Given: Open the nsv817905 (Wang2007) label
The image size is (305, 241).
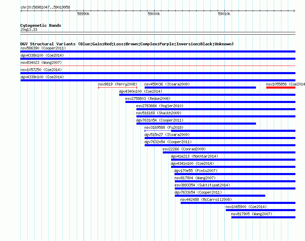Looking at the screenshot, I should tap(252, 214).
